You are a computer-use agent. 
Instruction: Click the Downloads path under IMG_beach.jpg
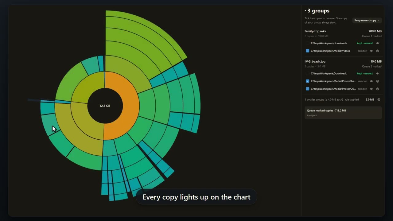(329, 74)
